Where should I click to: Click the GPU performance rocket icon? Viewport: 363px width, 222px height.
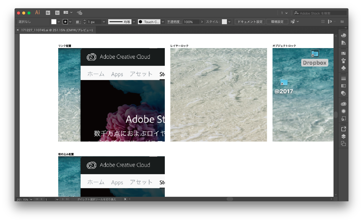point(80,13)
